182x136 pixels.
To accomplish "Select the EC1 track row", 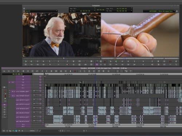I will (23, 127).
